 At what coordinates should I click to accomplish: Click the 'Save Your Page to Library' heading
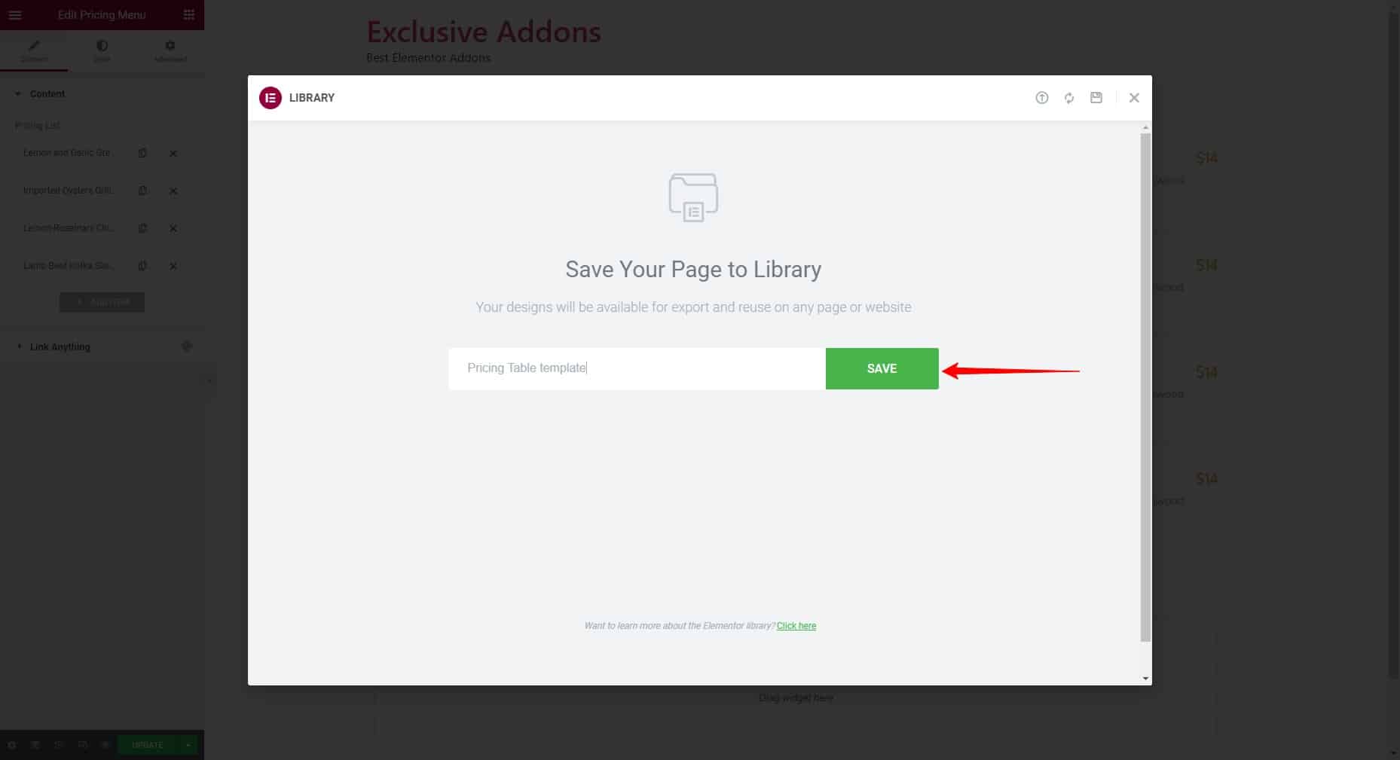click(x=693, y=270)
